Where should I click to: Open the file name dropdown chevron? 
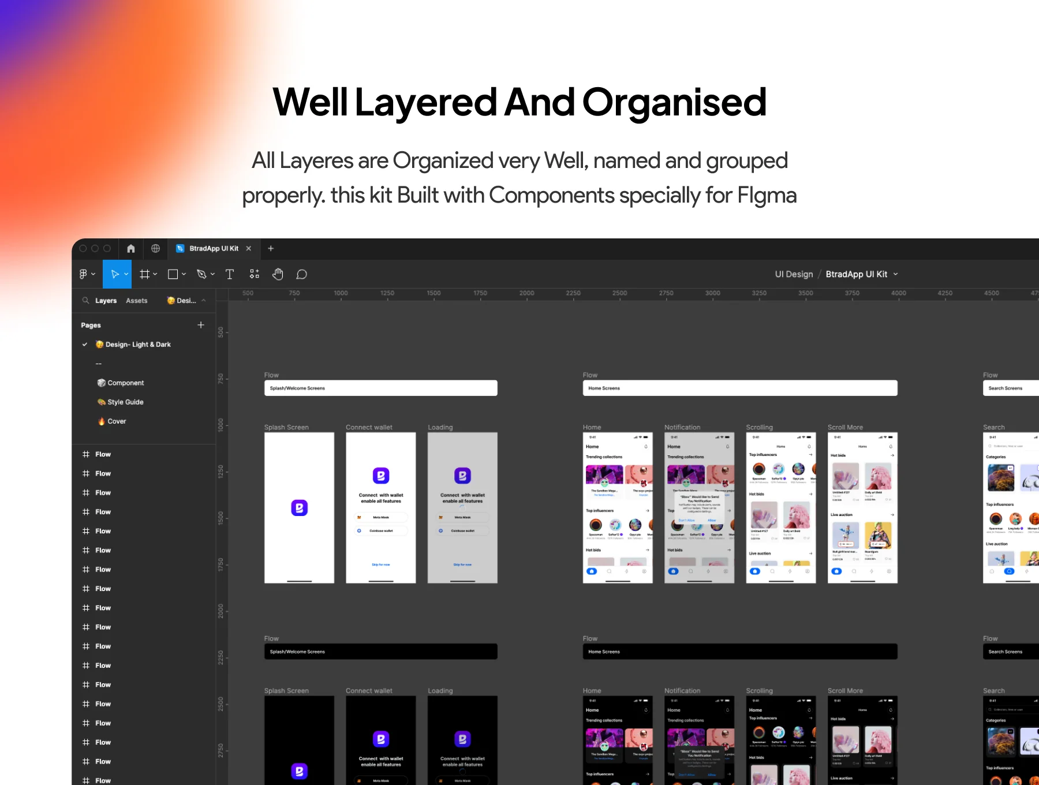coord(896,274)
